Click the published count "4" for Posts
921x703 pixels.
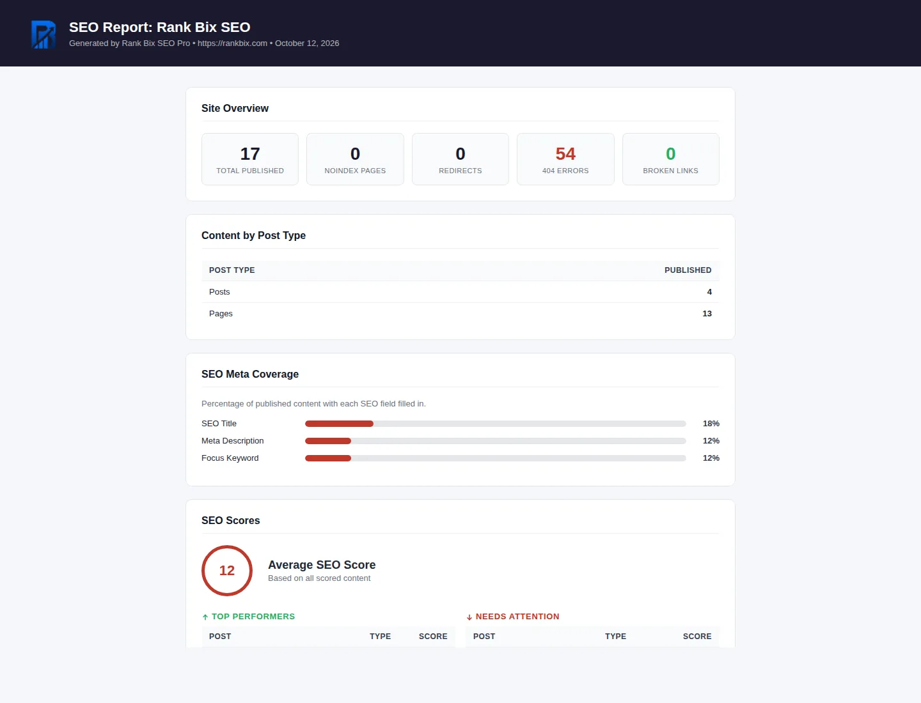(709, 292)
